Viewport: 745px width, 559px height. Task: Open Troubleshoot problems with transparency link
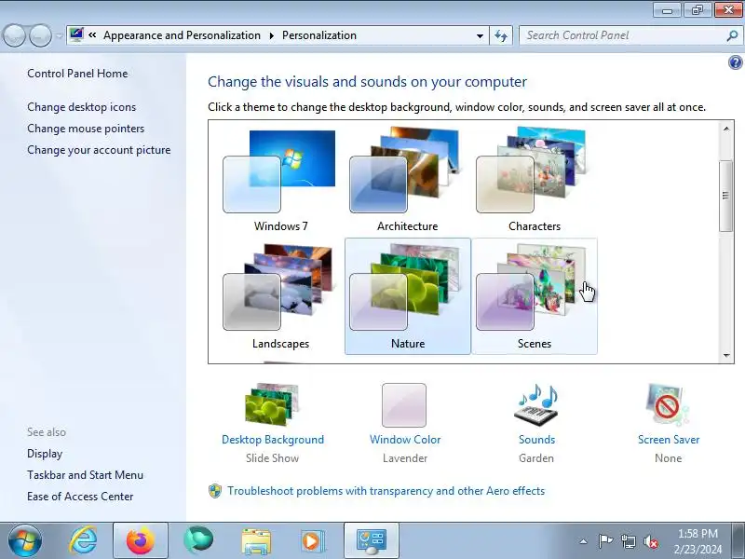(386, 491)
